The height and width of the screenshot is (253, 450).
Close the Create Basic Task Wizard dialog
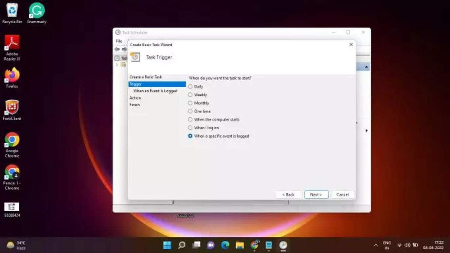tap(351, 45)
